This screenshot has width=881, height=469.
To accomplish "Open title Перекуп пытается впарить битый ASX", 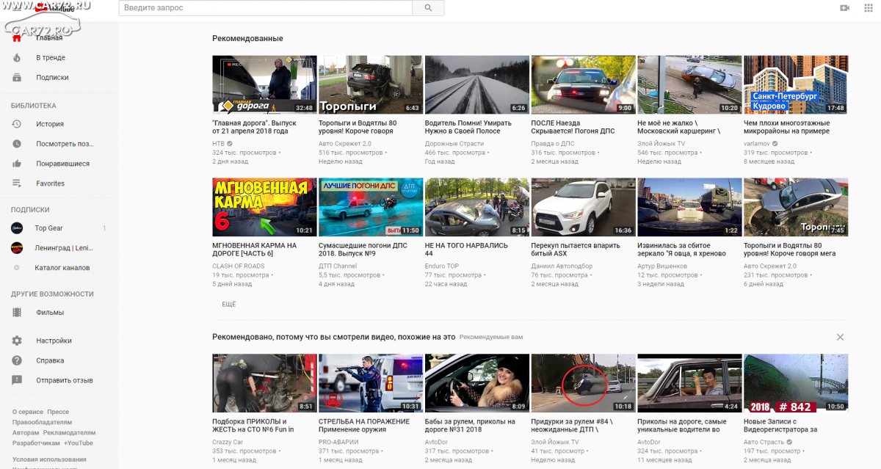I will [574, 250].
